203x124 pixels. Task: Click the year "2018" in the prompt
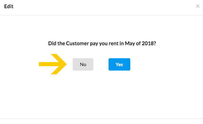pos(148,44)
